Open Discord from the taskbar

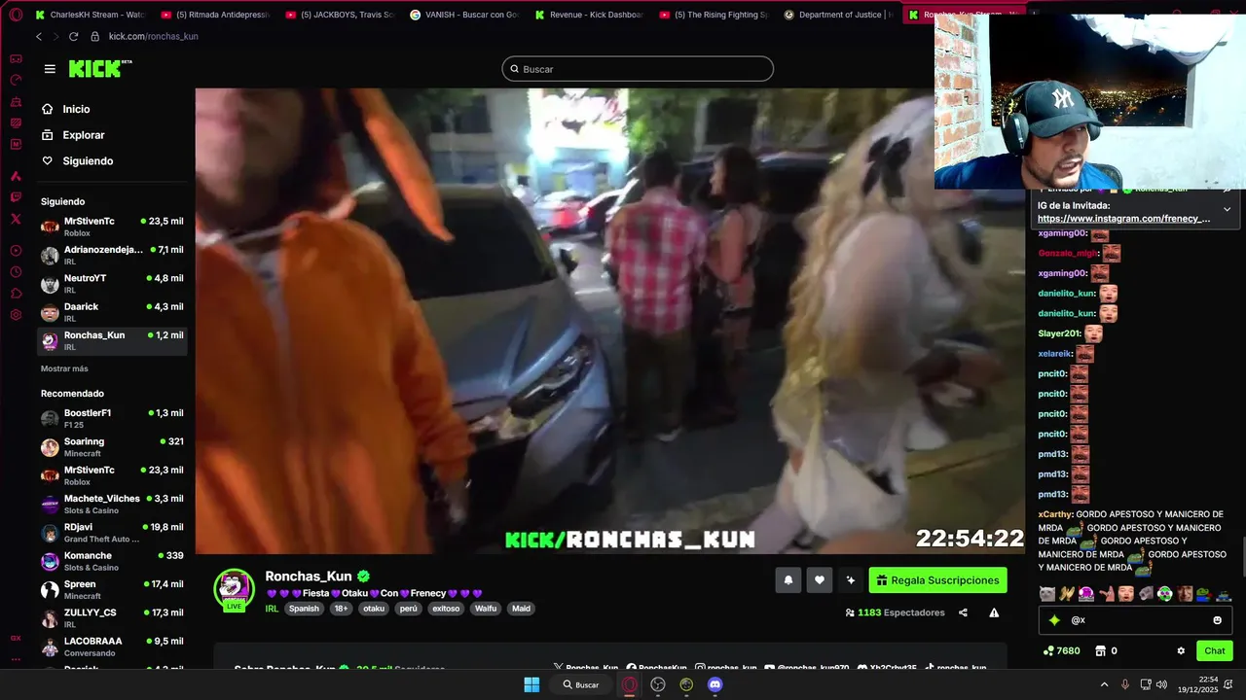click(715, 684)
